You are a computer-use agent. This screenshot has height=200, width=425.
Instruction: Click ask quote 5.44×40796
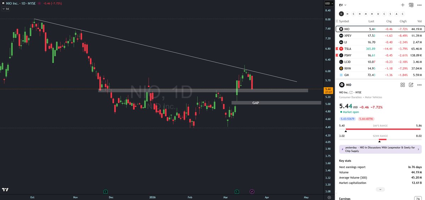click(x=366, y=119)
